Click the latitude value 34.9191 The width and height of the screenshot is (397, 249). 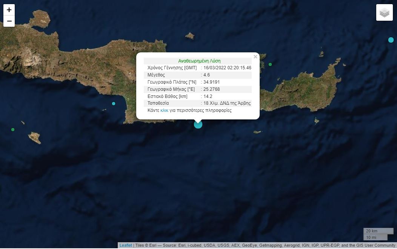(x=211, y=82)
